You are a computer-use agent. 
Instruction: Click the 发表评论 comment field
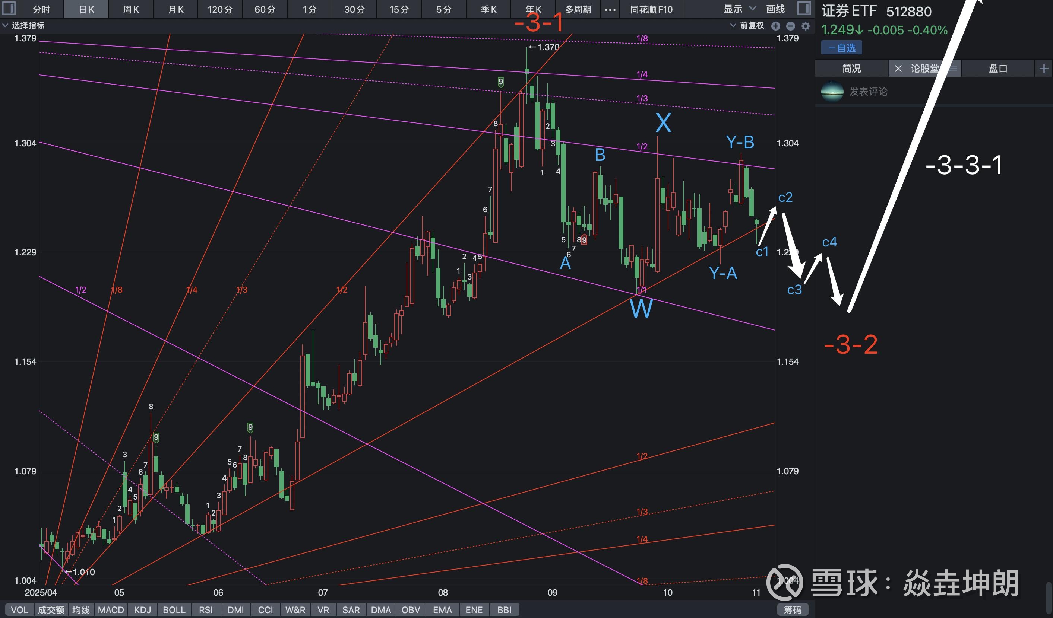(868, 92)
